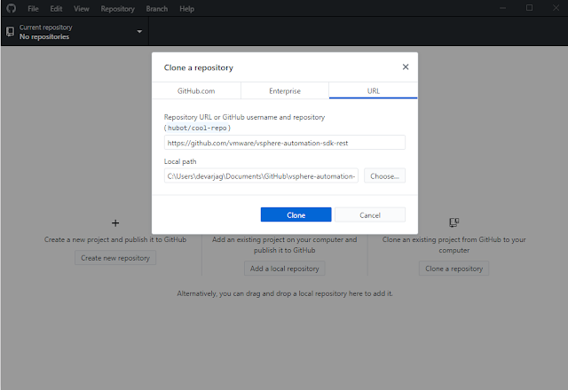The image size is (568, 390).
Task: Click the Repository URL input field
Action: coord(284,143)
